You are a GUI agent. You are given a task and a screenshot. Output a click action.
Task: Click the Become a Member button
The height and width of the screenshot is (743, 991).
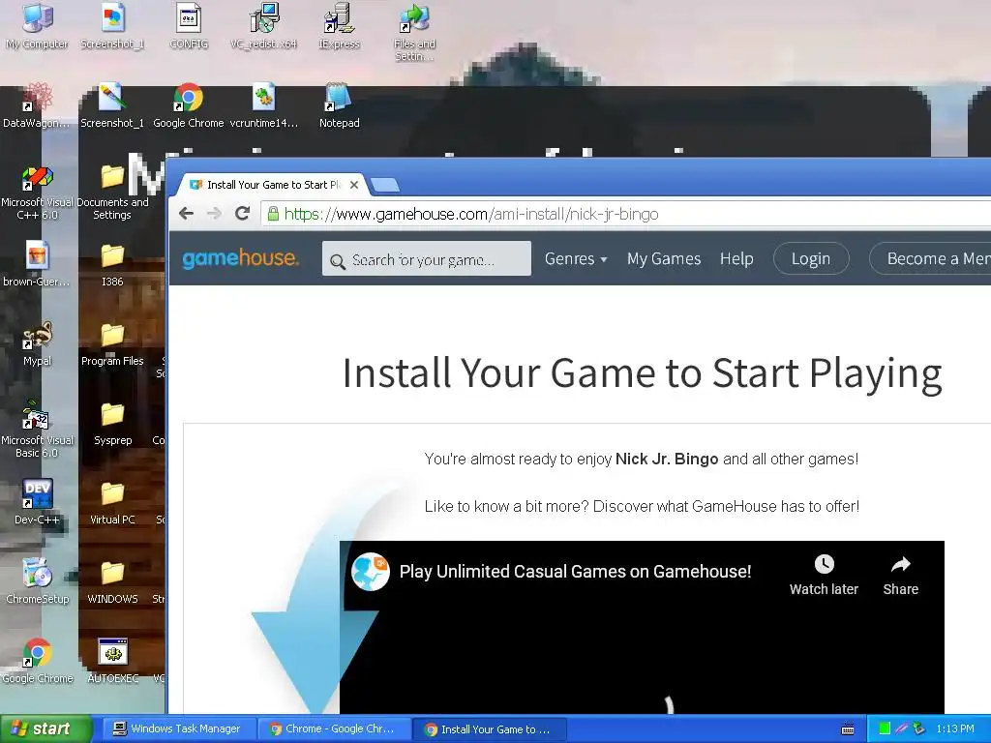click(930, 258)
